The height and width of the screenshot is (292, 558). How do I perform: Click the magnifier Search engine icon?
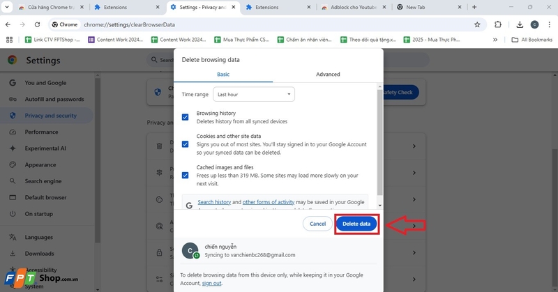point(13,181)
